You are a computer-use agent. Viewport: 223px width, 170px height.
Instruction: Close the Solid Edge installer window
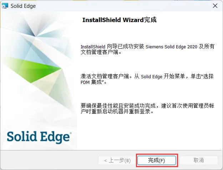(x=215, y=6)
